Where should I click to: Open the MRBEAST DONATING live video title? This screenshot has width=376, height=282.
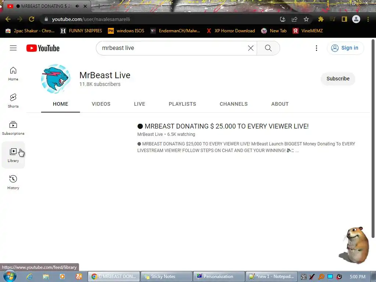(223, 126)
